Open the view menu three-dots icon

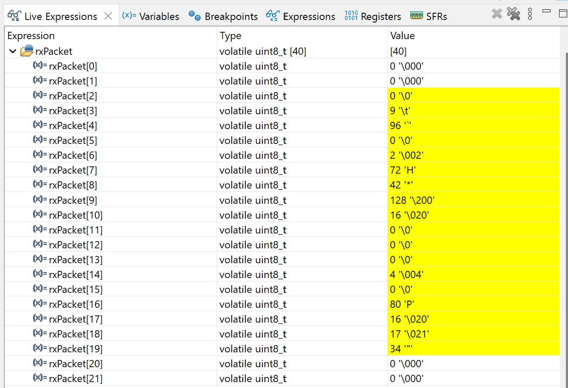(530, 14)
